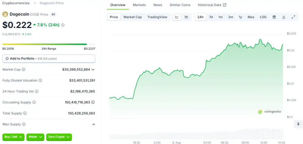The height and width of the screenshot is (144, 303).
Task: Click the 18:30 time axis label
Action: 136,143
